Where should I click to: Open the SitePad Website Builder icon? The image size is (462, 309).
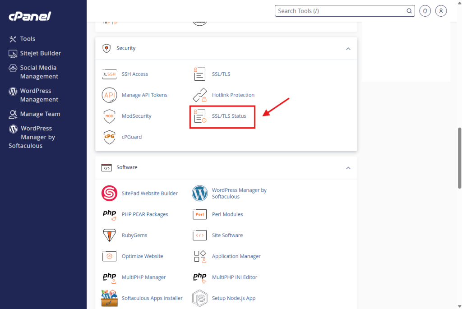109,194
